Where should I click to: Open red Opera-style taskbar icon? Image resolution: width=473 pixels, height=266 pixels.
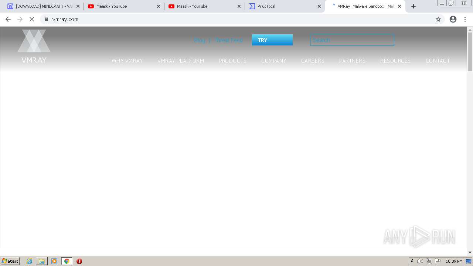[x=79, y=261]
